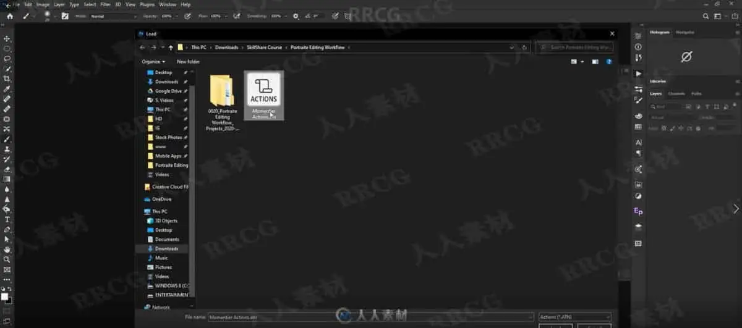The image size is (742, 328).
Task: Open Photoshop search magnifier icon
Action: pos(706,16)
